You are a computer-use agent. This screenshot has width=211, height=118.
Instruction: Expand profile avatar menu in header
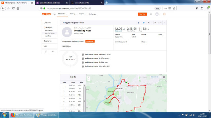point(158,14)
